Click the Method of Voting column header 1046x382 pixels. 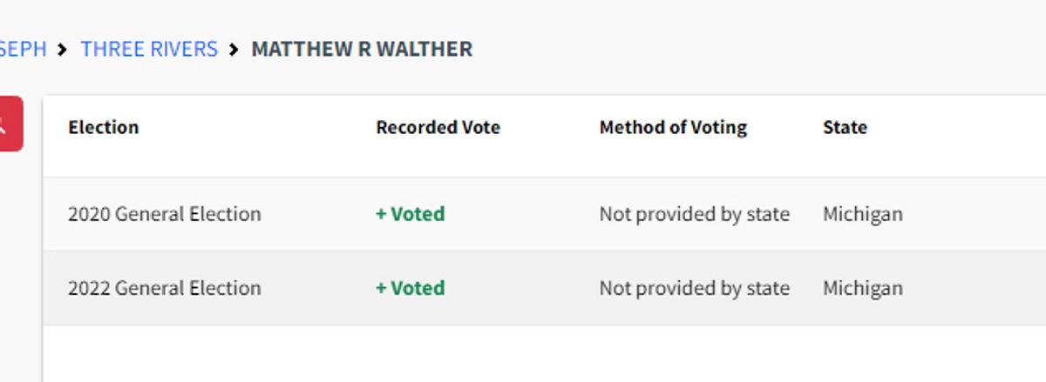tap(673, 127)
